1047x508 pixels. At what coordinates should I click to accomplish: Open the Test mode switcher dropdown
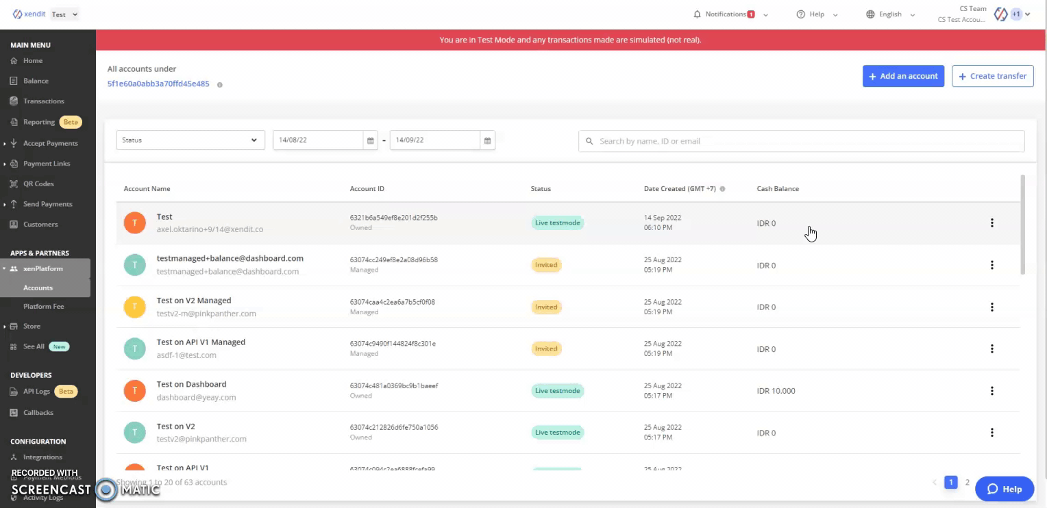pyautogui.click(x=65, y=14)
